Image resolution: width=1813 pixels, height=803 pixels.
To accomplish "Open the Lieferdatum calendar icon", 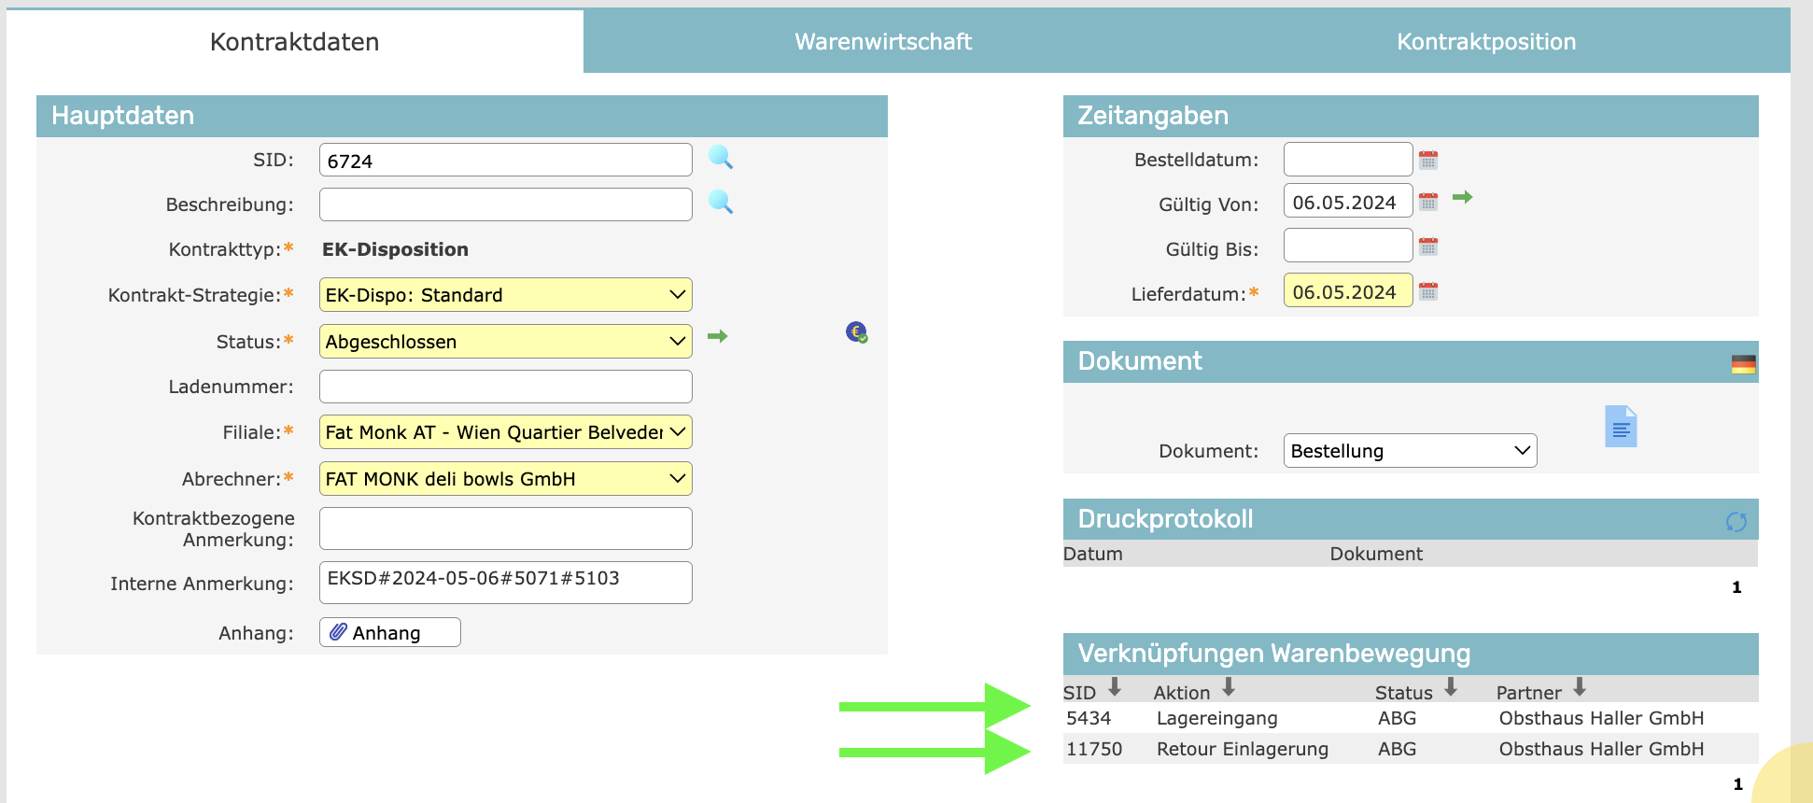I will (1427, 292).
